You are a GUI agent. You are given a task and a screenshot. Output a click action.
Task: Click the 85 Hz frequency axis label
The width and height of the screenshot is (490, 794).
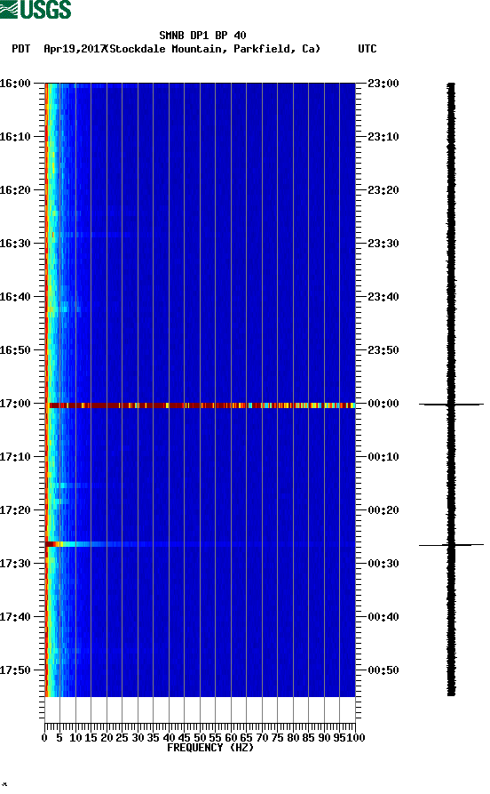click(308, 738)
